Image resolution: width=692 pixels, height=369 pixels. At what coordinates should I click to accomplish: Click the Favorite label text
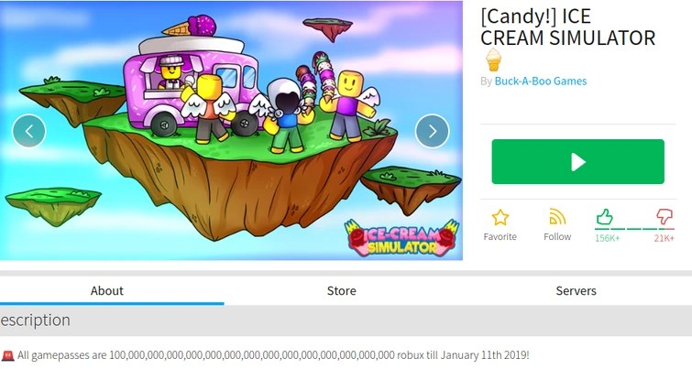click(x=500, y=237)
